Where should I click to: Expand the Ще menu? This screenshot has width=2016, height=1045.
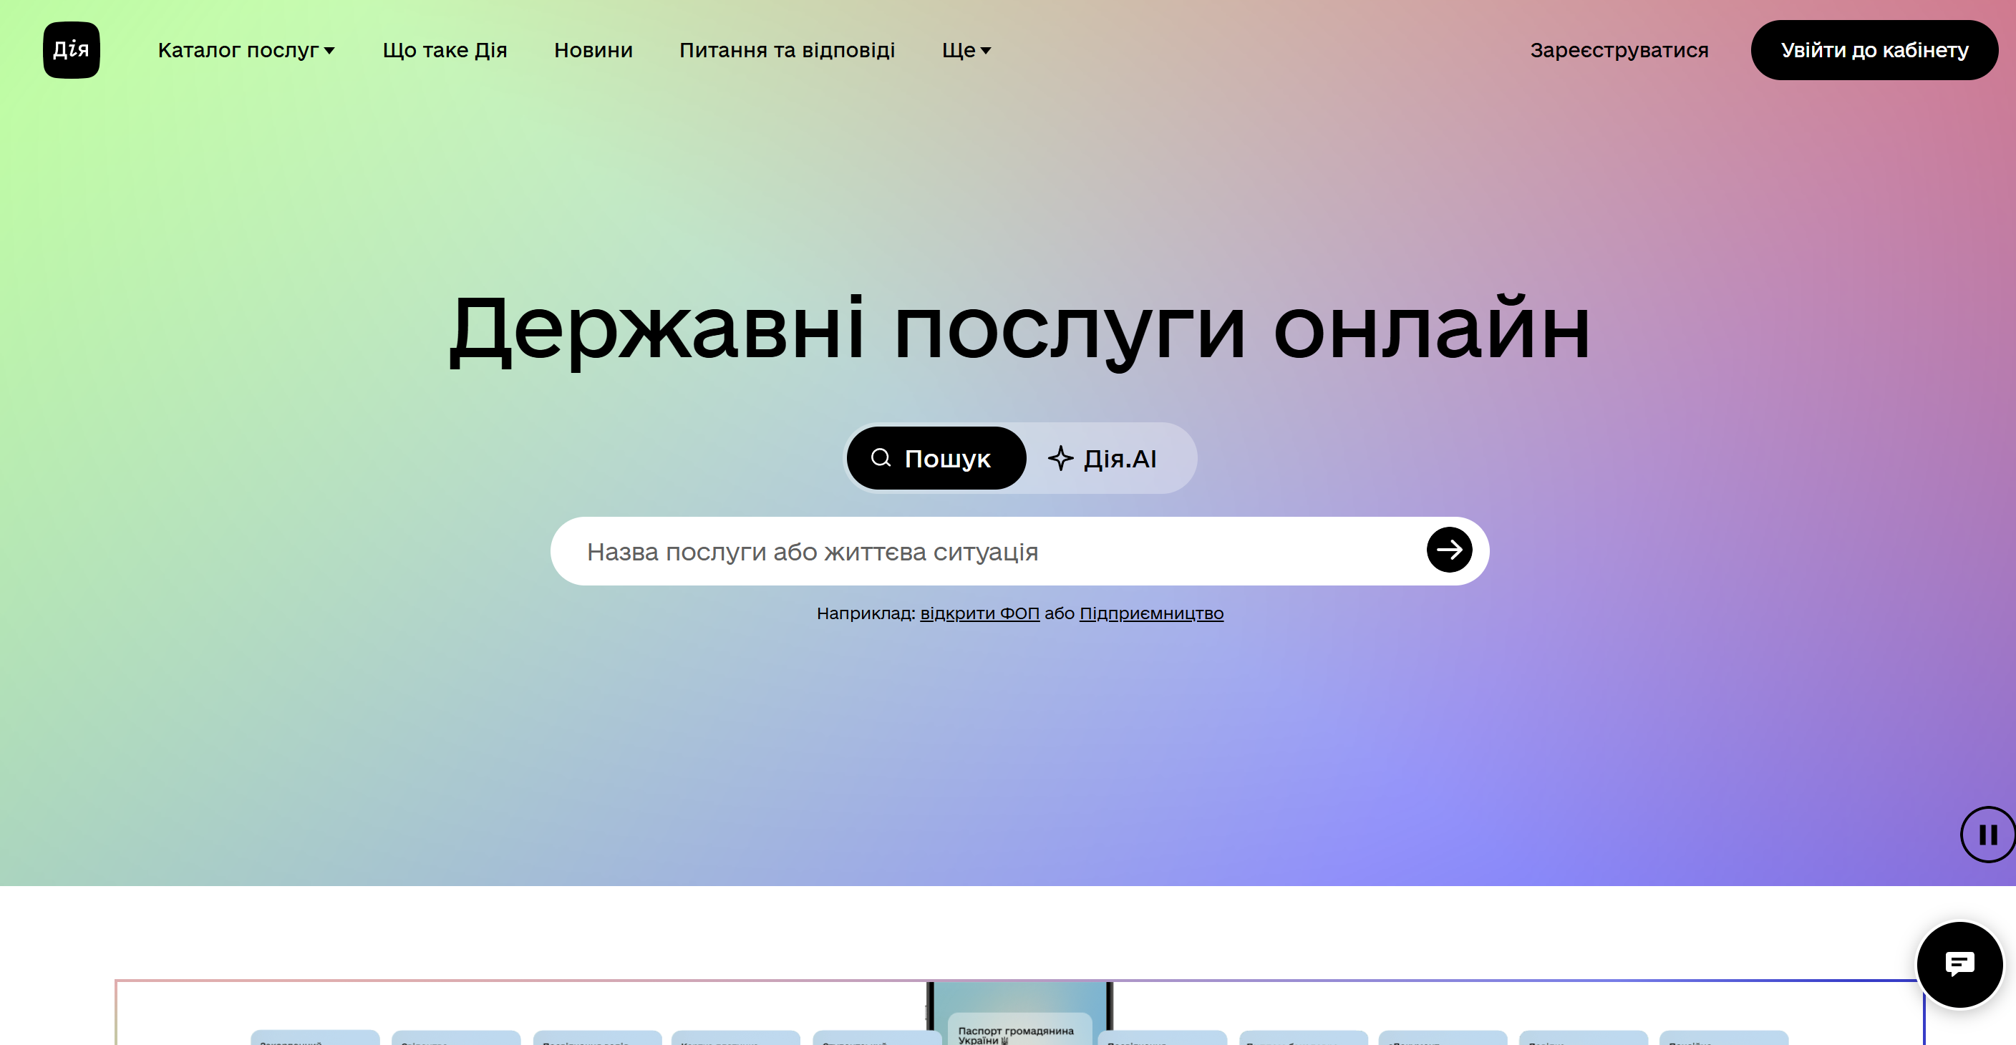pos(966,50)
